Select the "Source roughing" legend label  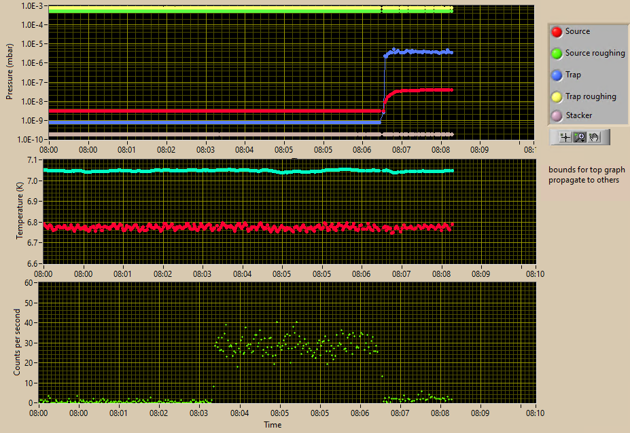[595, 53]
